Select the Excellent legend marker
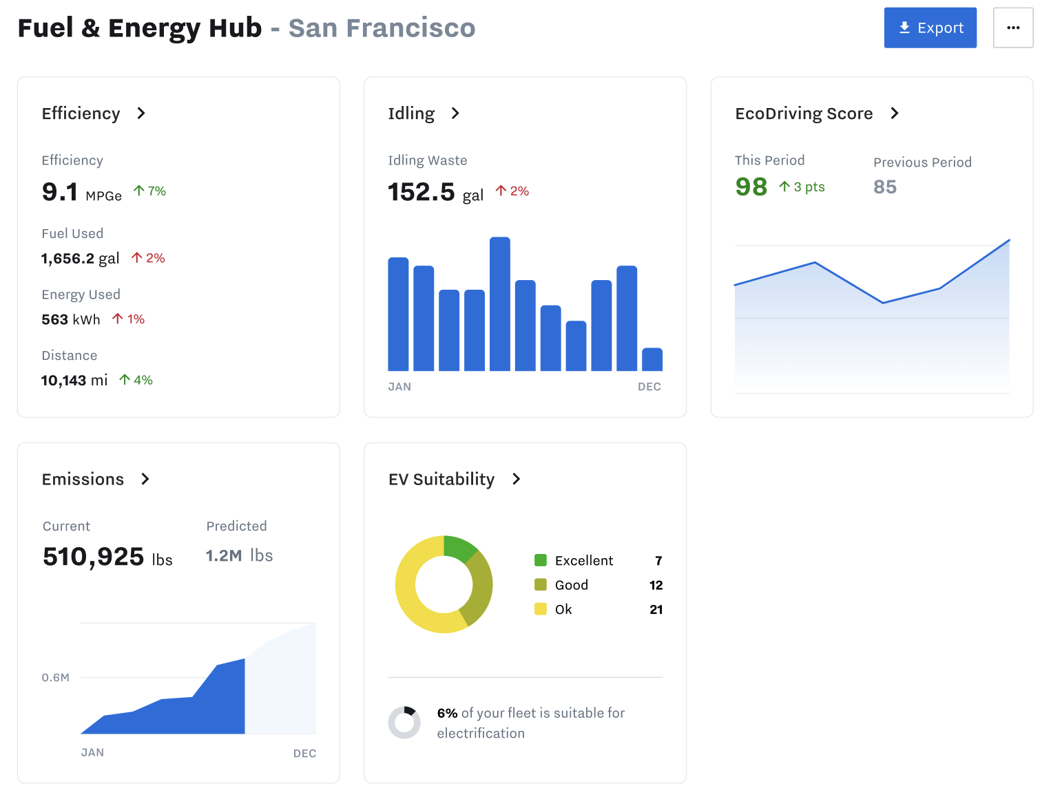 540,560
